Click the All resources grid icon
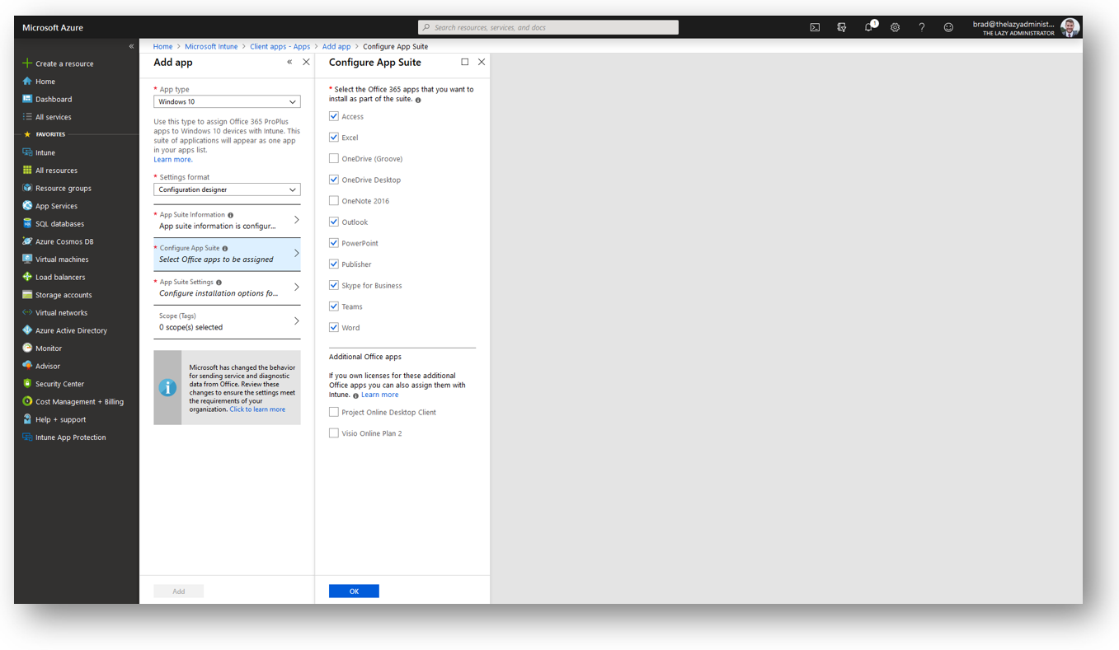 click(x=27, y=171)
